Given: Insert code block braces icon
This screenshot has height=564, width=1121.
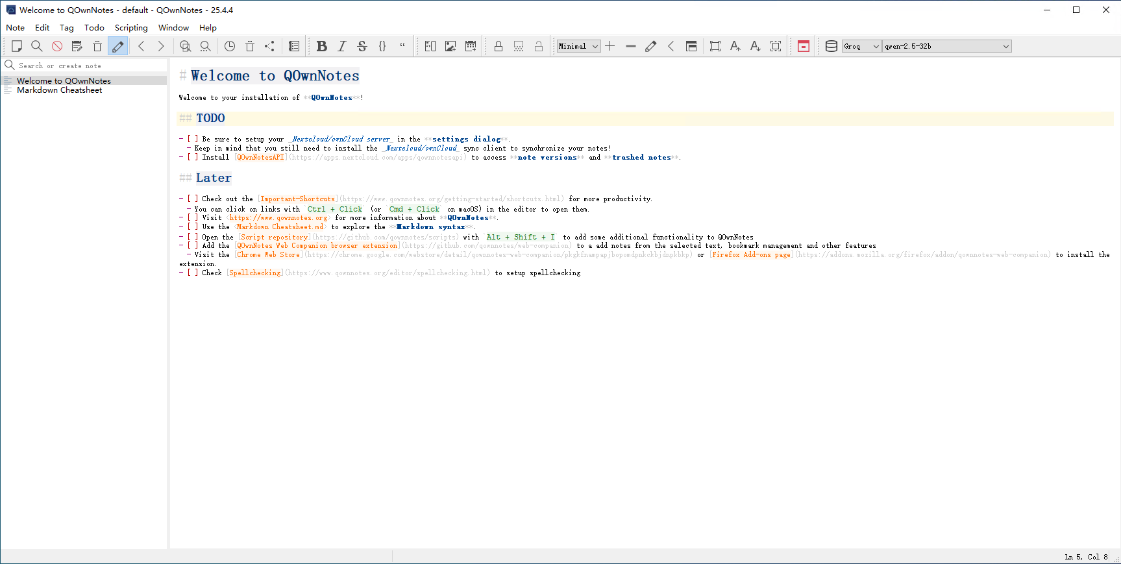Looking at the screenshot, I should click(382, 46).
